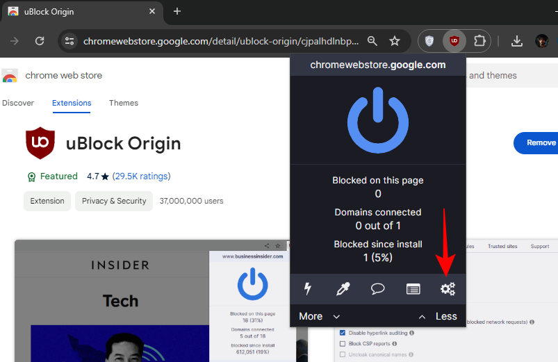Select the Extensions tab
The width and height of the screenshot is (558, 362).
pos(72,103)
